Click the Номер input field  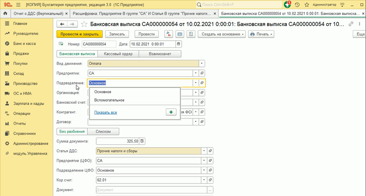point(99,44)
